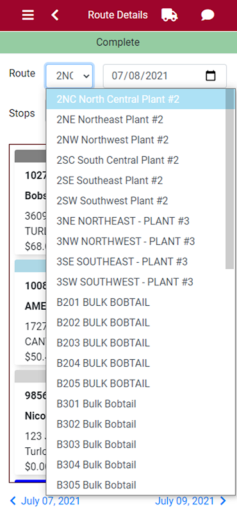Pick B305 Bulk Bobtail from list
237x514 pixels.
click(140, 485)
